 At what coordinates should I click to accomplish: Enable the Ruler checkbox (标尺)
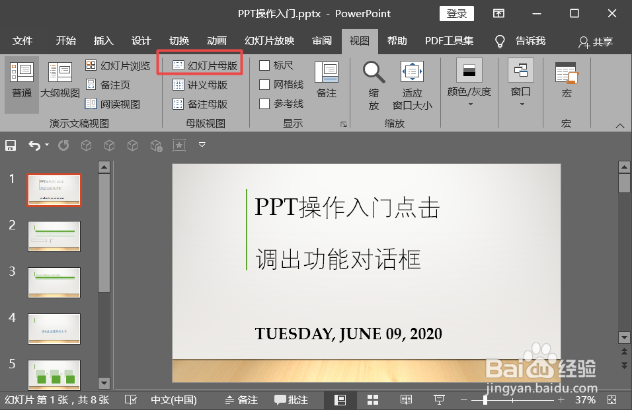pyautogui.click(x=264, y=65)
